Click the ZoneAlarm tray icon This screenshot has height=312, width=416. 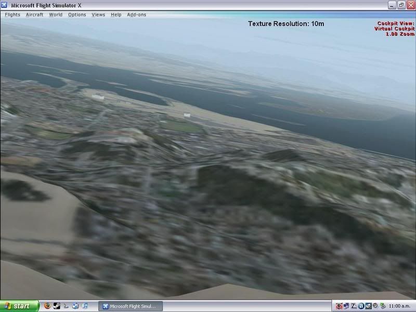point(354,306)
